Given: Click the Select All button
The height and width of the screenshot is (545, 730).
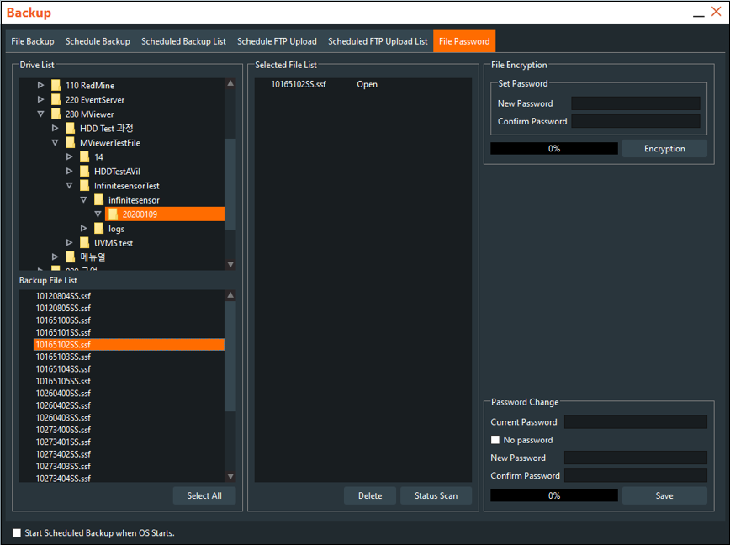Looking at the screenshot, I should [x=204, y=495].
